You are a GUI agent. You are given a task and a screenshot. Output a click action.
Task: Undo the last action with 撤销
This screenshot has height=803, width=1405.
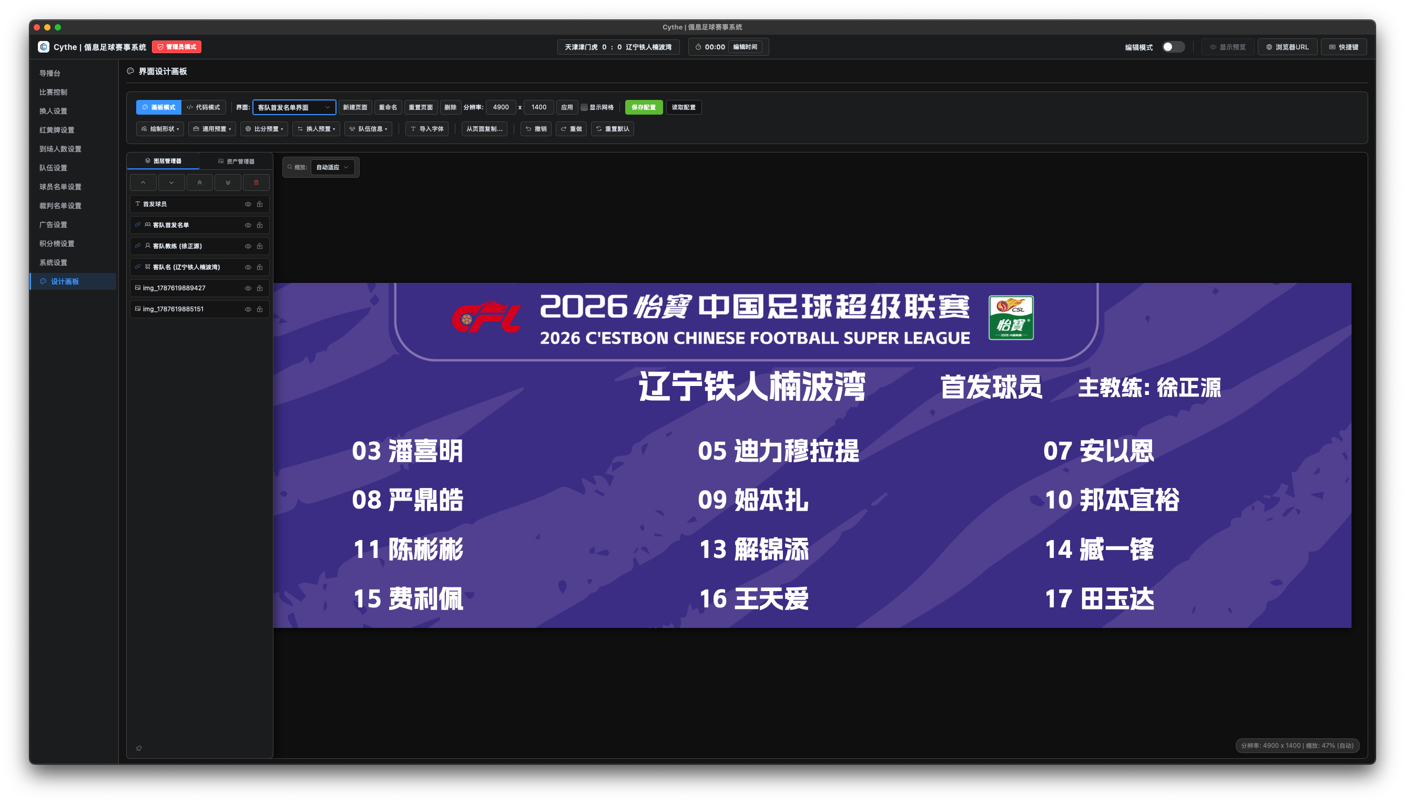point(536,129)
